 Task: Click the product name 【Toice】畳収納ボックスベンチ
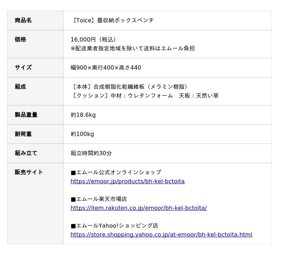pos(112,20)
